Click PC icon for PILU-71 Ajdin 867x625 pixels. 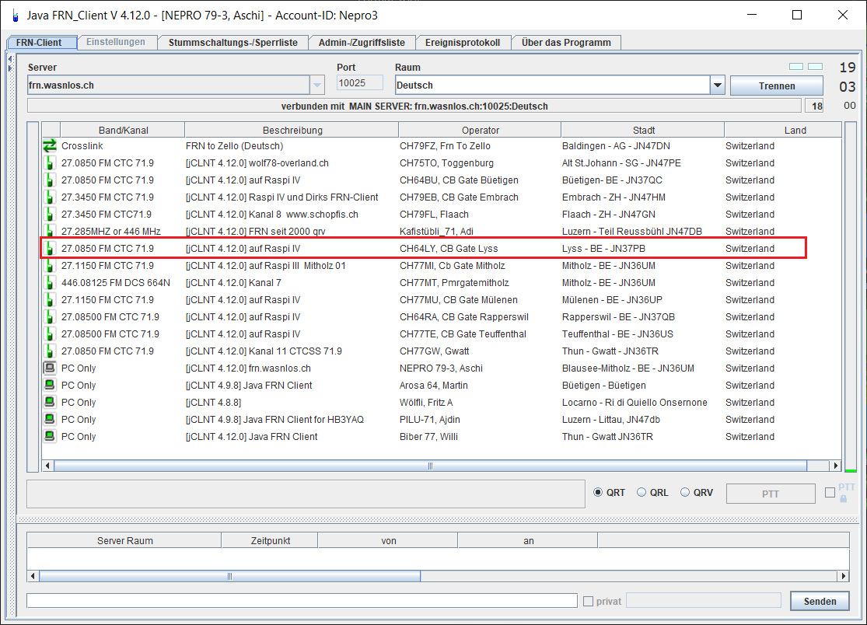(x=50, y=420)
